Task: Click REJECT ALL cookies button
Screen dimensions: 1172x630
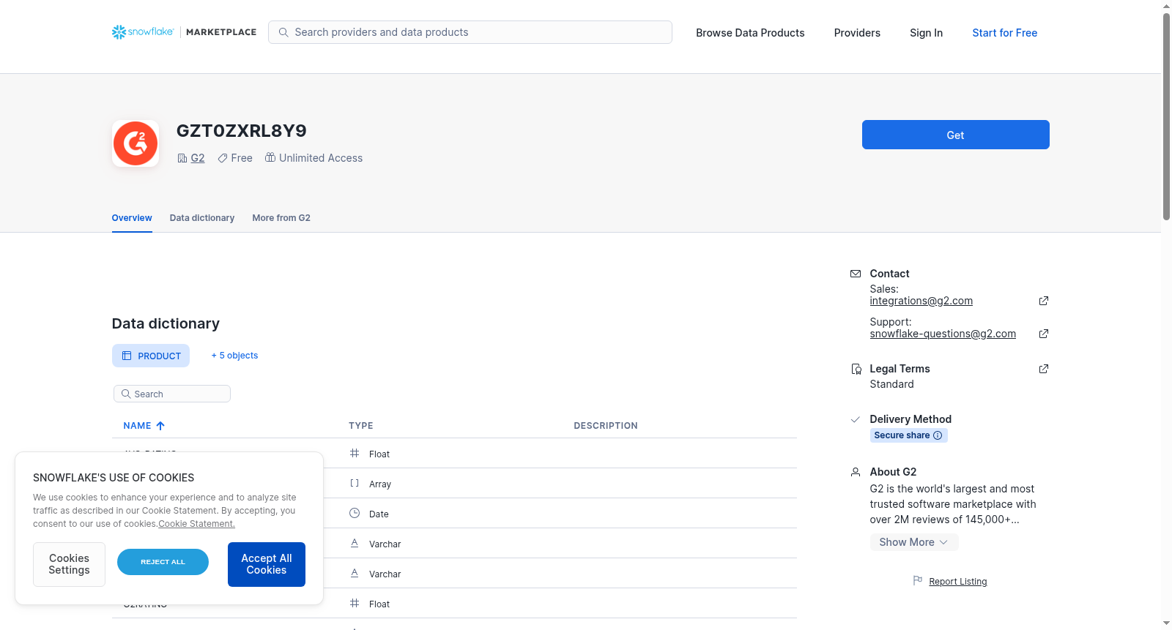Action: [x=163, y=562]
